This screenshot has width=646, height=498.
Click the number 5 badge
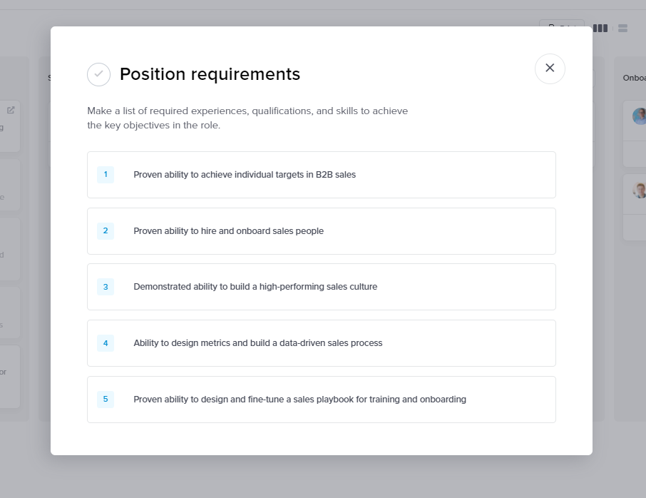pyautogui.click(x=106, y=399)
